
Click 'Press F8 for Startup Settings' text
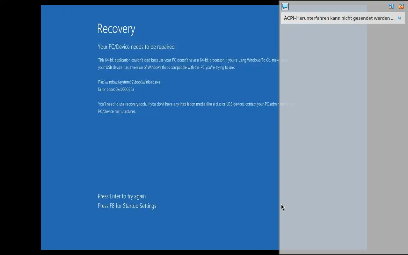[127, 206]
